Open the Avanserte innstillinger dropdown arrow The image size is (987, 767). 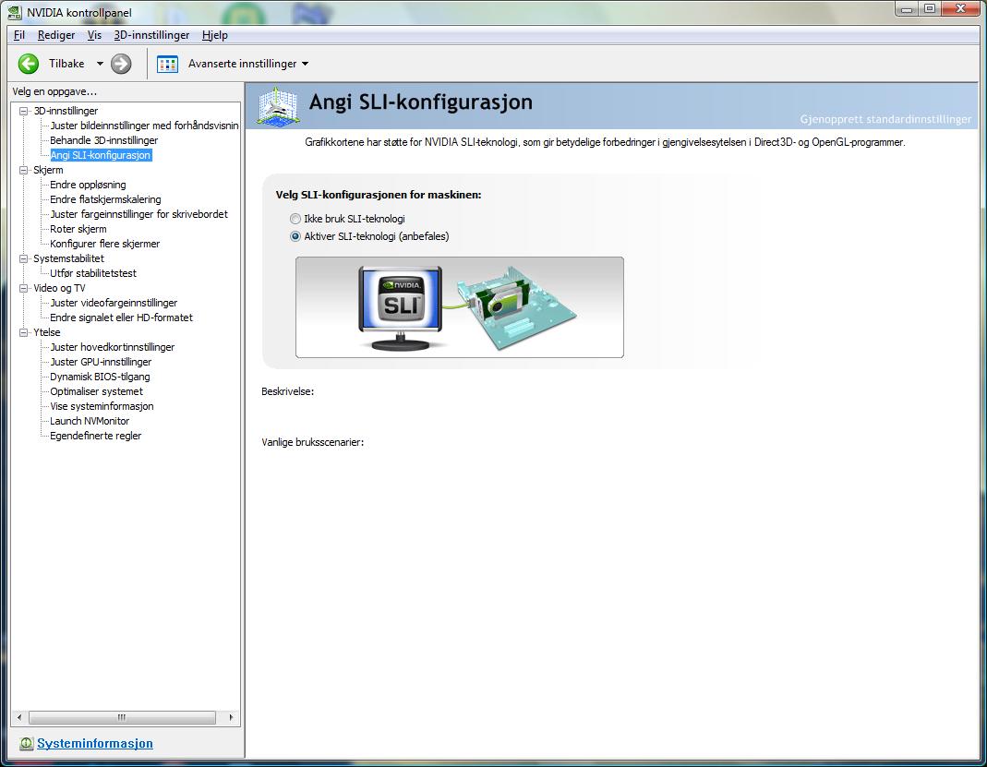coord(306,64)
